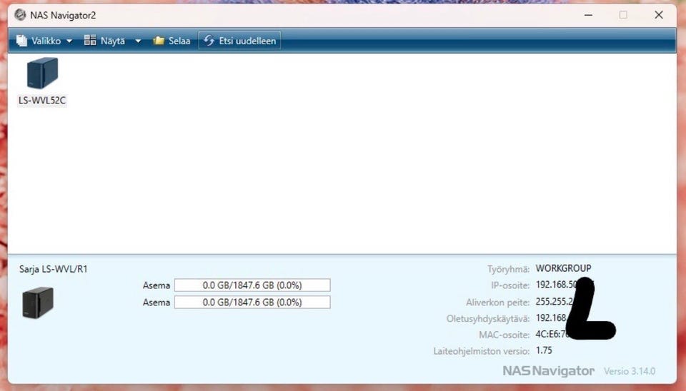Click the NAS Navigator2 title bar app icon
Viewport: 686px width, 391px height.
coord(20,15)
